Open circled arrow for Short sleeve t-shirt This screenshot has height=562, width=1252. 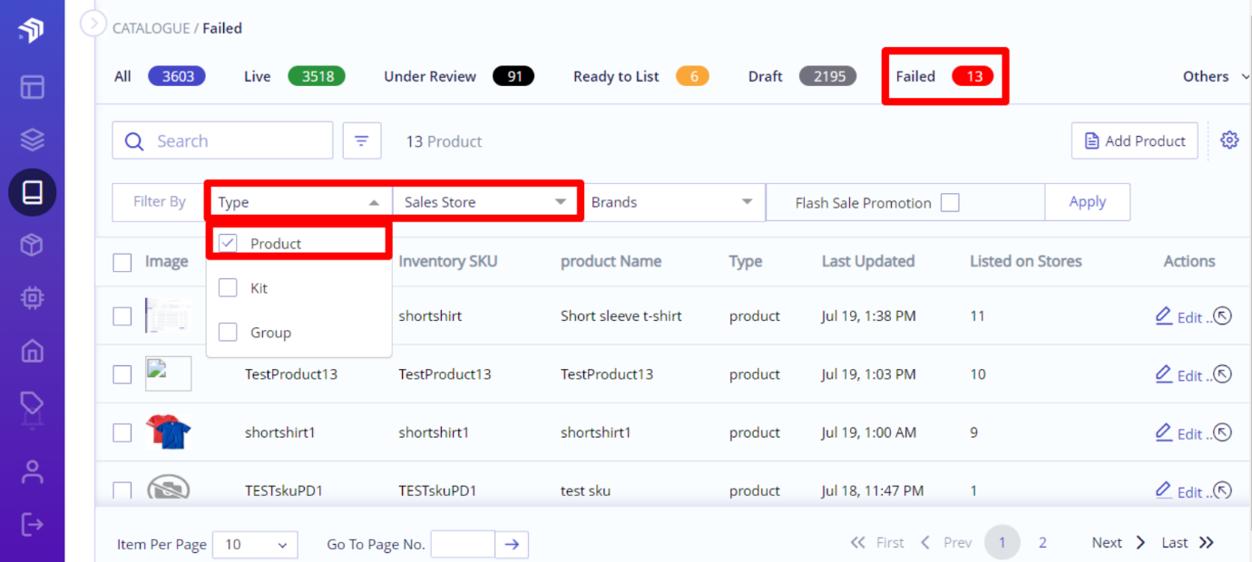pos(1222,316)
